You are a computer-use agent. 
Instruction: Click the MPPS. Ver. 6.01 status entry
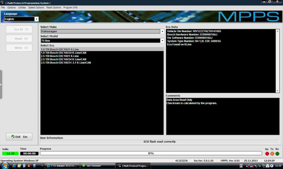(x=230, y=161)
